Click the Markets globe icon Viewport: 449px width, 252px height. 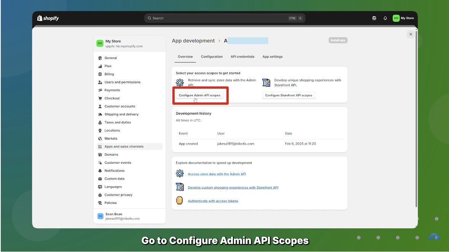(x=100, y=139)
